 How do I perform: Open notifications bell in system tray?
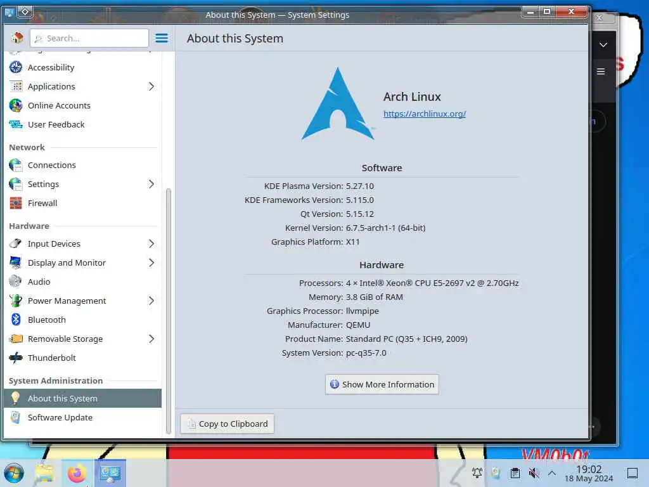coord(477,472)
